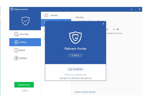Click the Restore Default Settings link
Viewport: 150px width, 103px height.
(85, 92)
